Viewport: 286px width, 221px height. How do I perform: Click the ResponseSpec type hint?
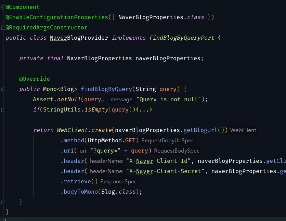pos(118,182)
